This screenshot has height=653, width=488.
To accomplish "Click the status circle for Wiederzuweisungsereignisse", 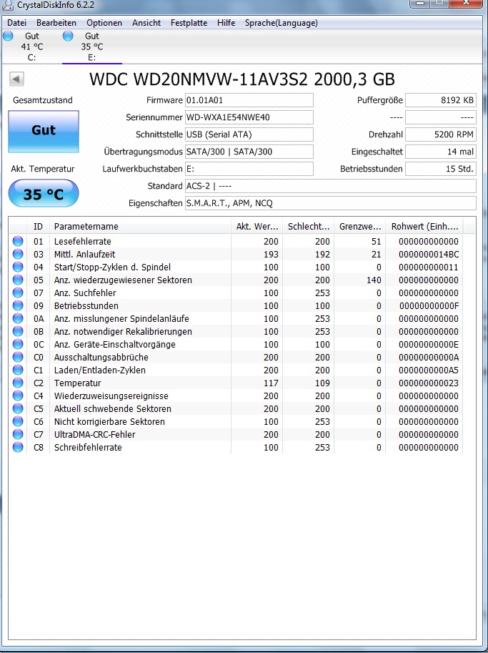I will click(x=18, y=396).
